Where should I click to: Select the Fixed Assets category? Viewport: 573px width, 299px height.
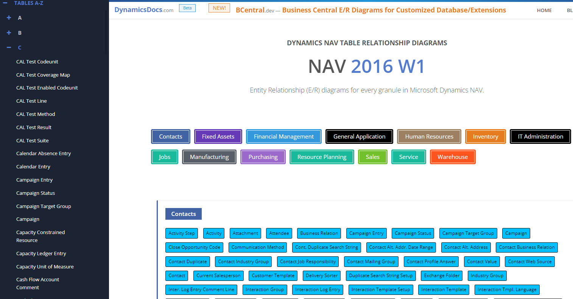click(218, 136)
